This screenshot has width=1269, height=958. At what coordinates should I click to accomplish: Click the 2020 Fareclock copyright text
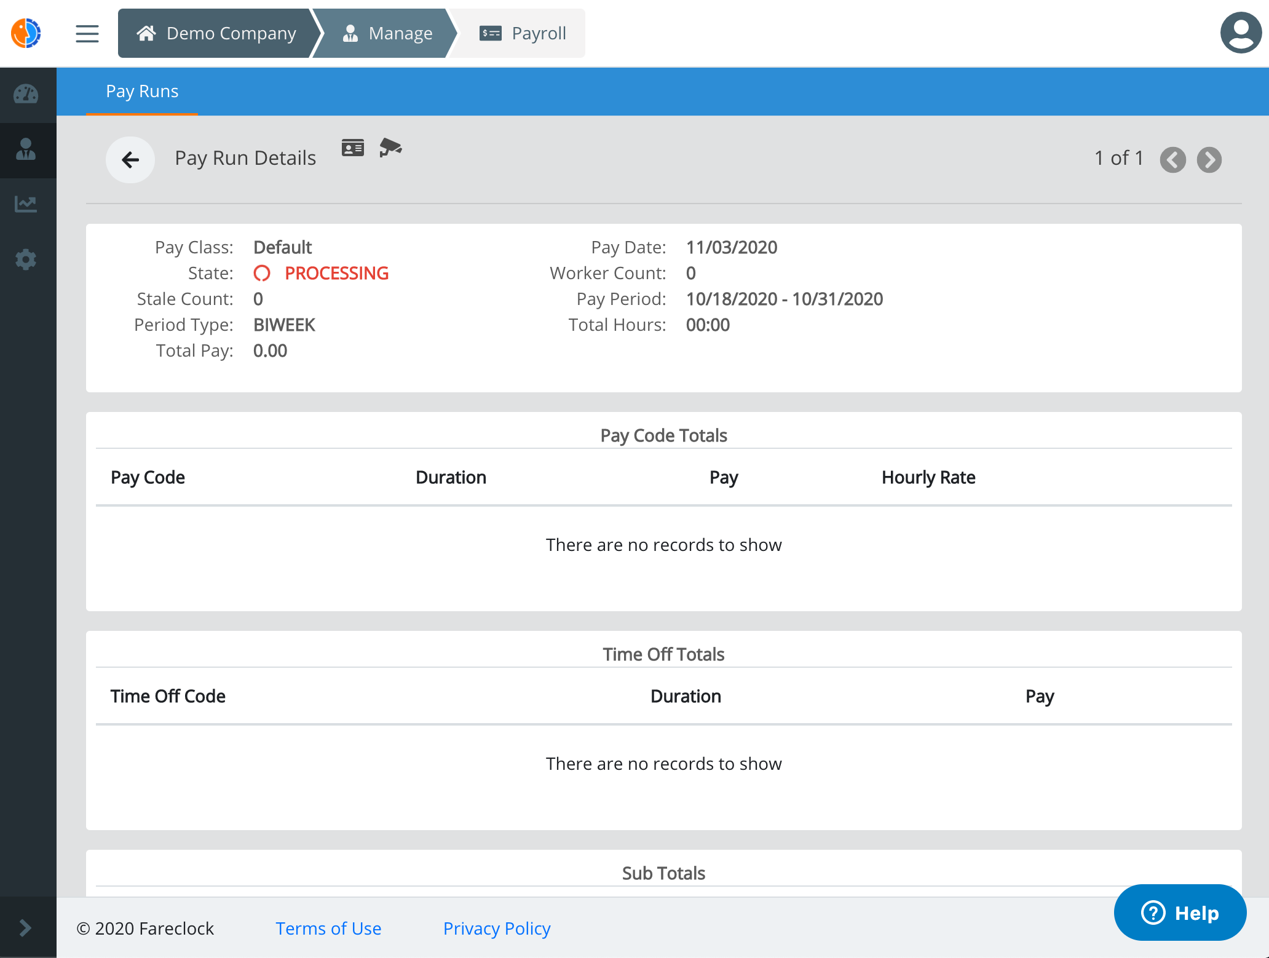(145, 928)
